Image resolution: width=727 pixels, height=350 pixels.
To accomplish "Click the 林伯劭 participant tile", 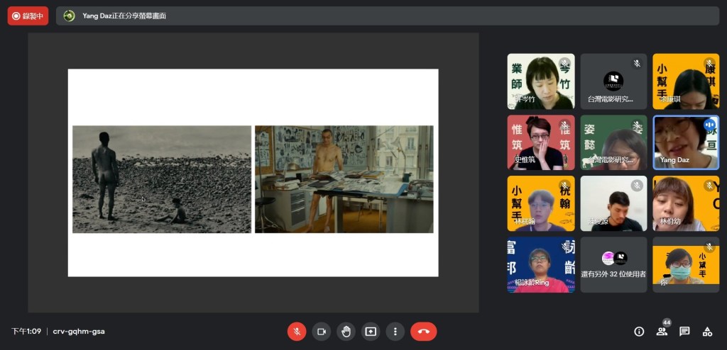I will click(685, 203).
